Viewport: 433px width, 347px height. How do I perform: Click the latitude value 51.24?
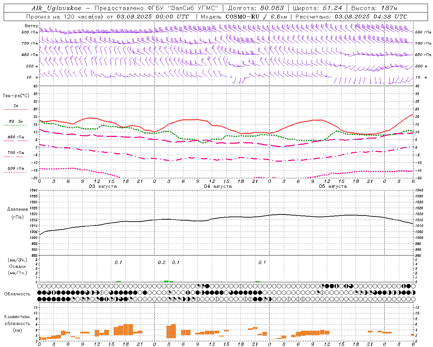pyautogui.click(x=332, y=8)
